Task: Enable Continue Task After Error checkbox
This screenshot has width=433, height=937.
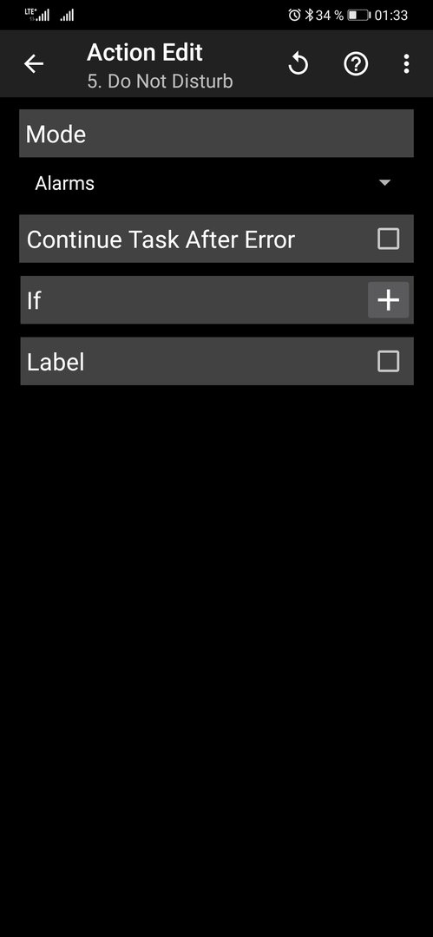Action: click(x=388, y=239)
